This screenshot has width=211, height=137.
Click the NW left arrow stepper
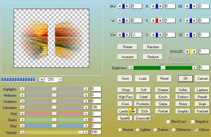click(x=120, y=6)
